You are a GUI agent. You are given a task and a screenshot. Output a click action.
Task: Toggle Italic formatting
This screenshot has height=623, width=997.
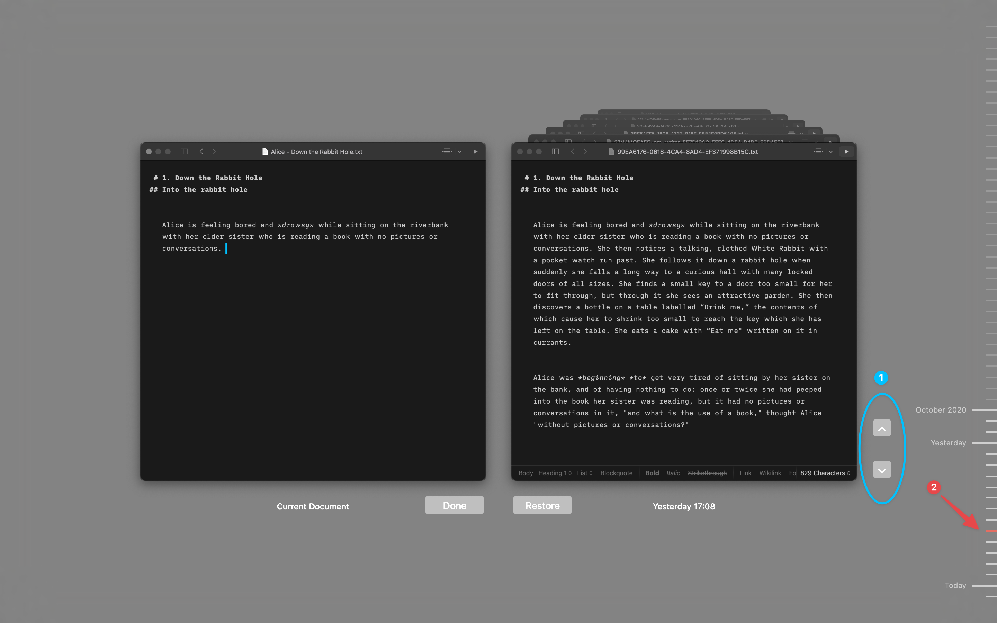(673, 473)
